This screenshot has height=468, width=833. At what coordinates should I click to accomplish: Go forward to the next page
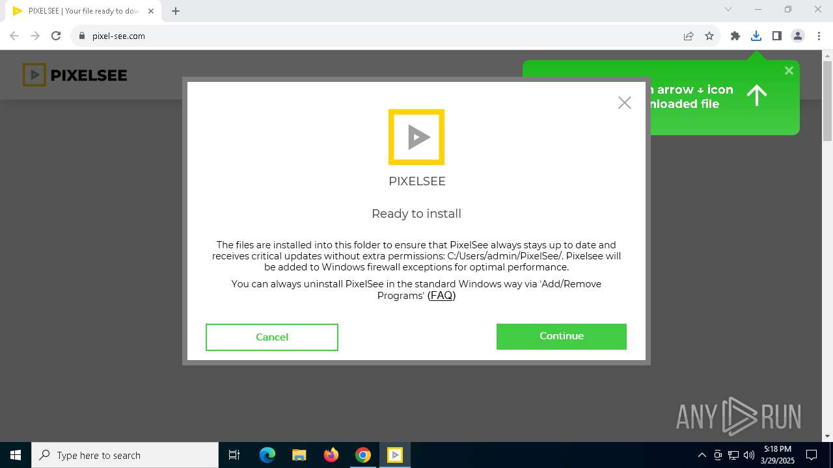[x=35, y=36]
